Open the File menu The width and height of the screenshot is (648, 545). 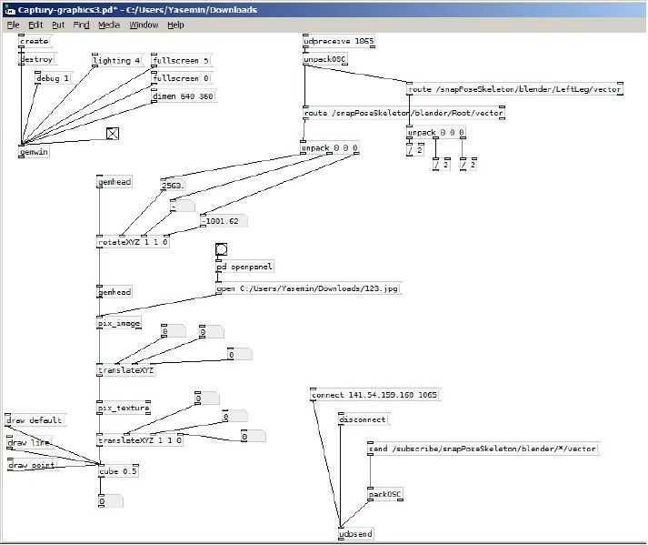tap(14, 25)
